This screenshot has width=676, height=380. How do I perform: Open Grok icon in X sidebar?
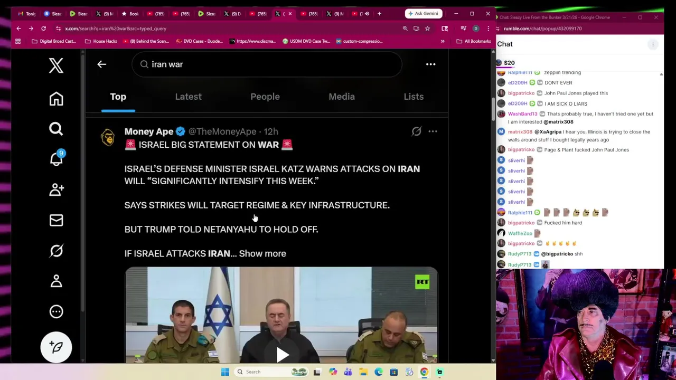(x=56, y=251)
